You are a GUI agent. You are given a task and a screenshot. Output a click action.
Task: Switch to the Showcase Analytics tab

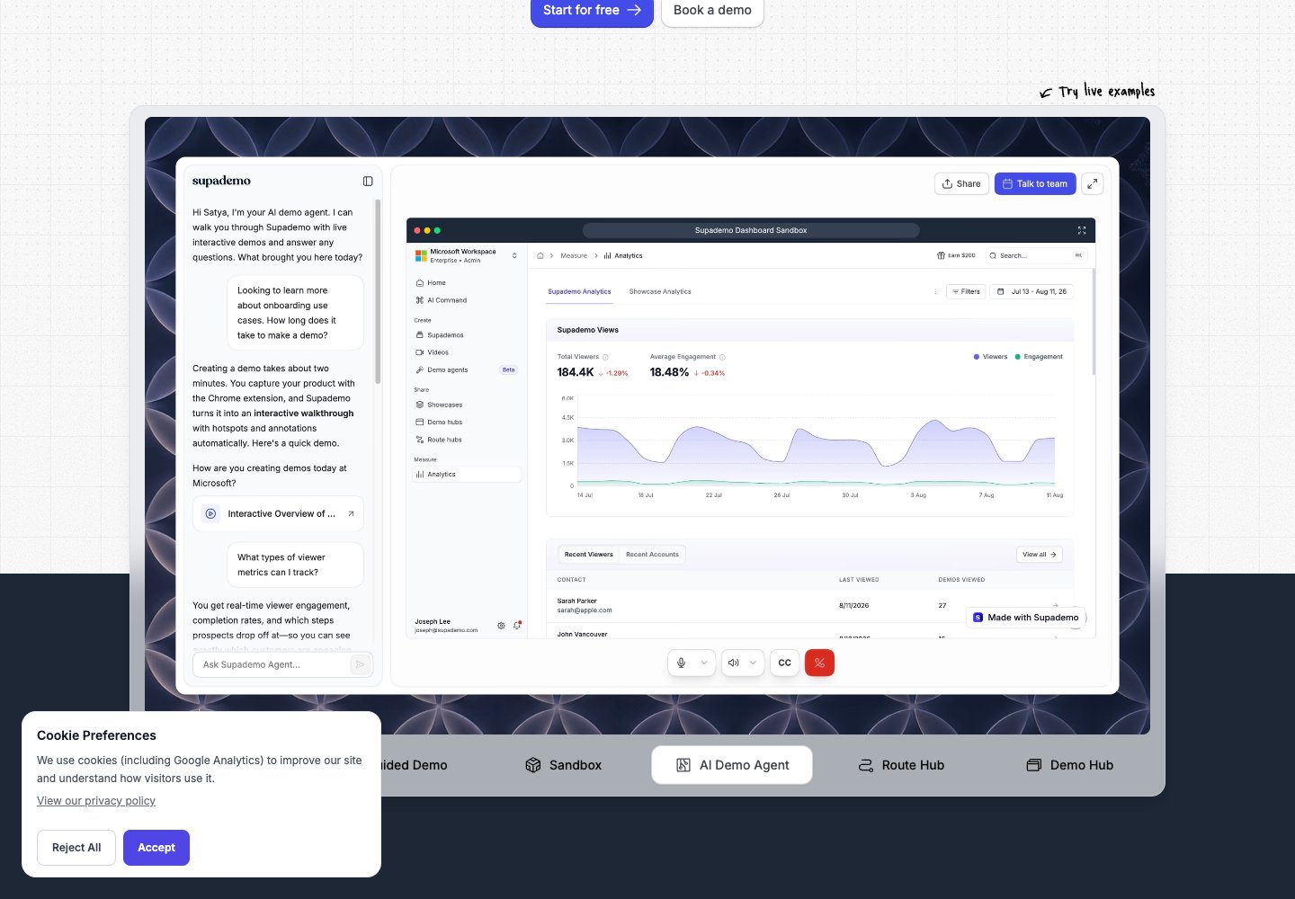pos(660,291)
